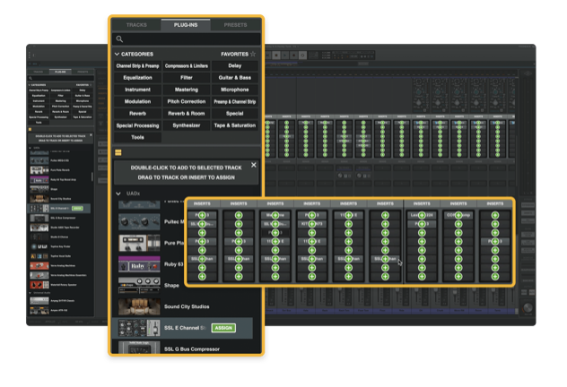567x387 pixels.
Task: Choose the Shape plug-in thumbnail in enlarged list
Action: (139, 285)
